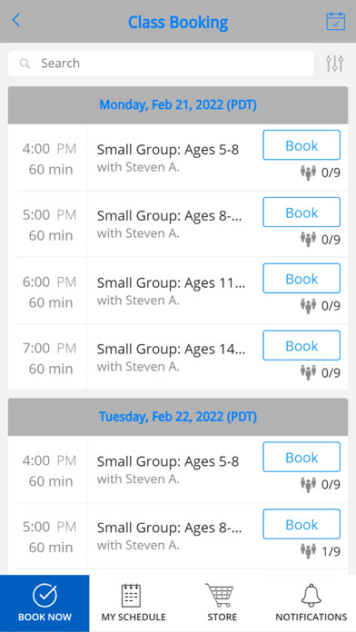356x632 pixels.
Task: Book Monday 7:00 PM Ages 14 class
Action: [x=302, y=345]
